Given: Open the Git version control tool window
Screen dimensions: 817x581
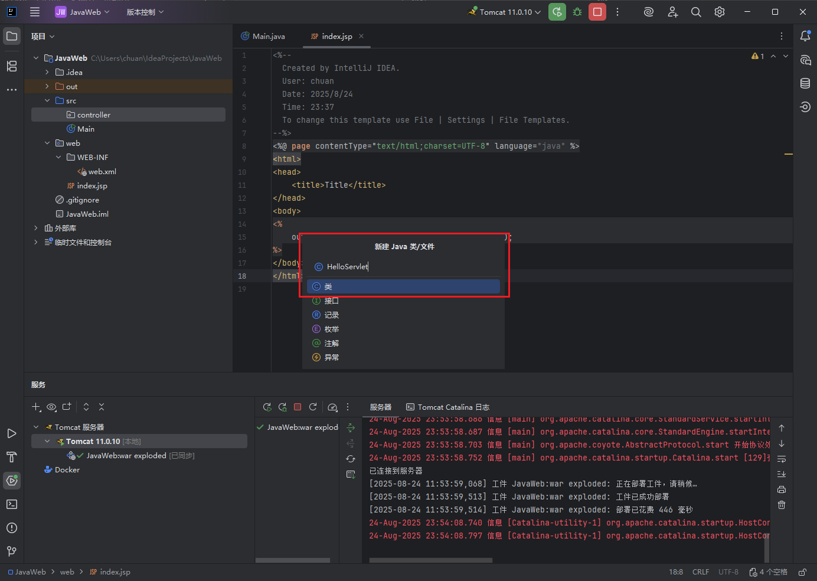Looking at the screenshot, I should pyautogui.click(x=12, y=551).
